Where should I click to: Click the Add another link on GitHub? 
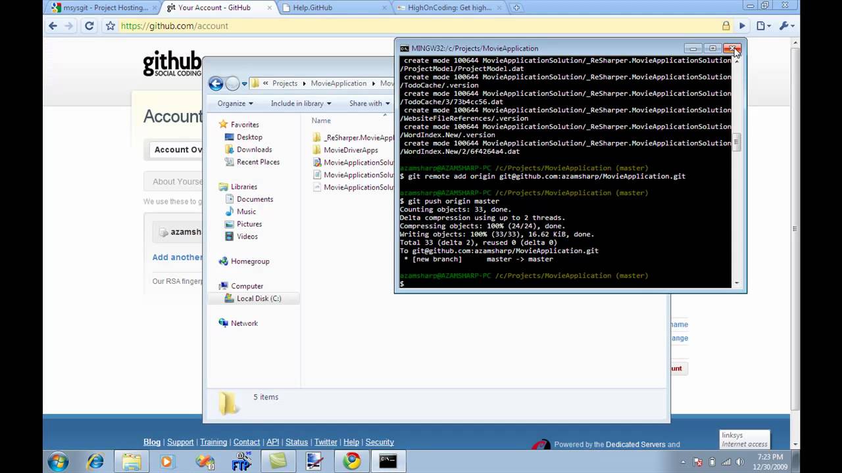tap(177, 258)
